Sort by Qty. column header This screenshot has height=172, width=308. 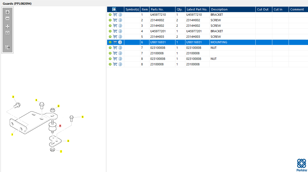coord(180,9)
